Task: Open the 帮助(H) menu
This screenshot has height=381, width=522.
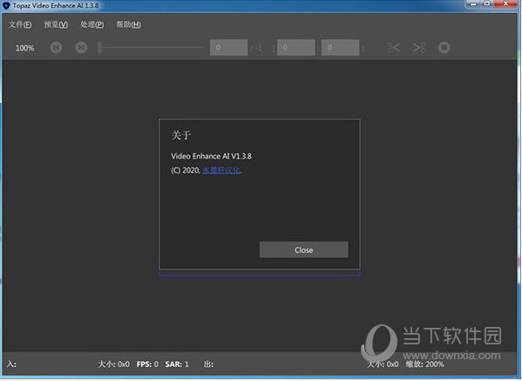Action: click(128, 24)
